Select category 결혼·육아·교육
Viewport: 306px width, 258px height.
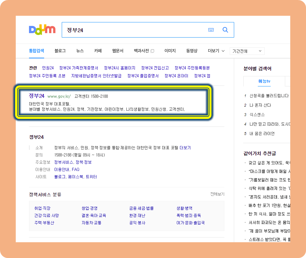coord(94,215)
